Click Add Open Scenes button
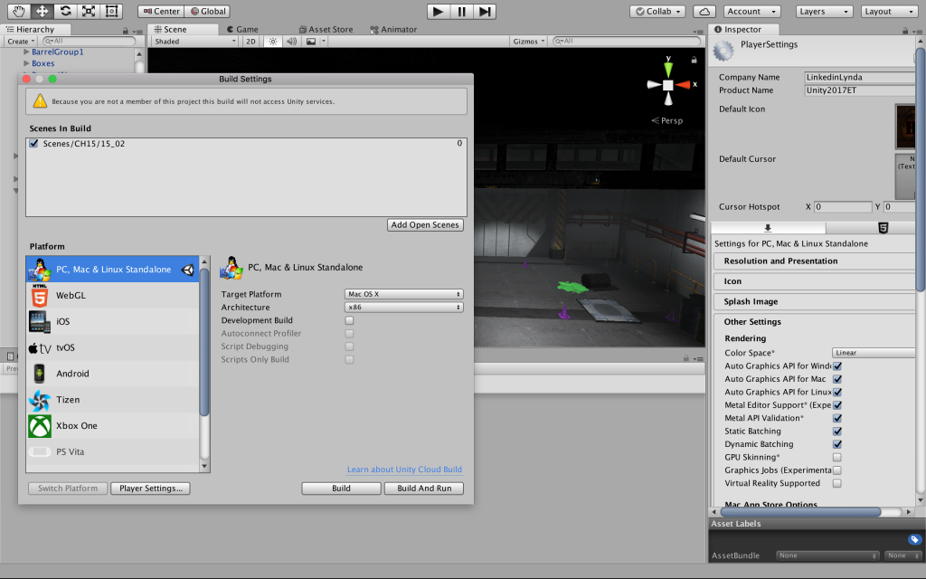926x579 pixels. coord(425,225)
